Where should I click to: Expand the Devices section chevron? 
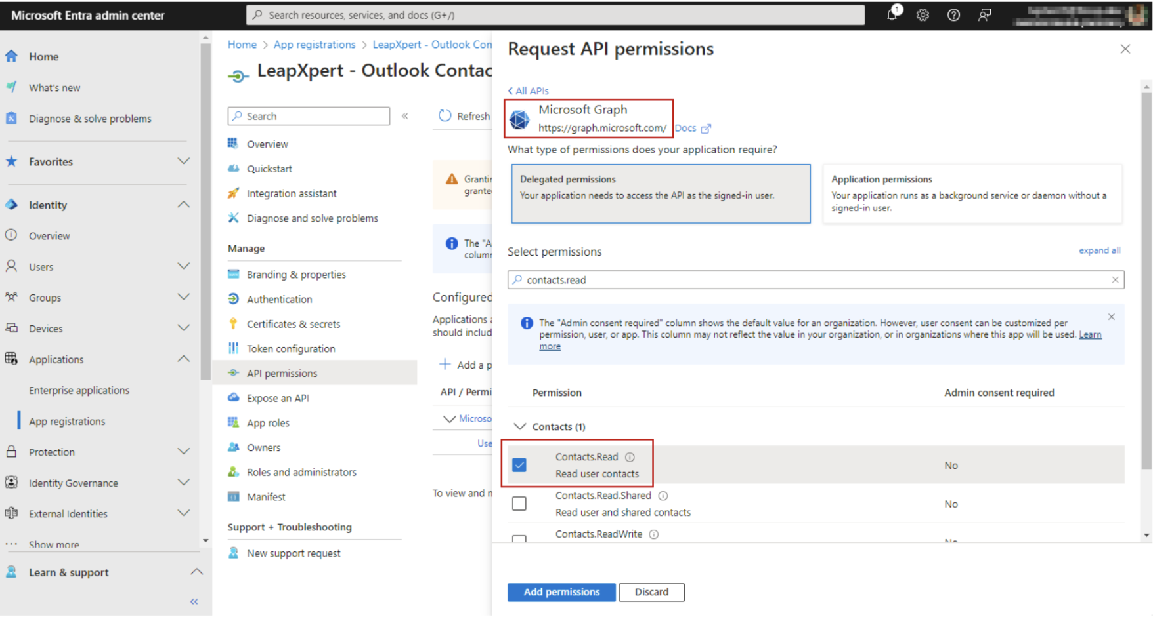coord(184,328)
